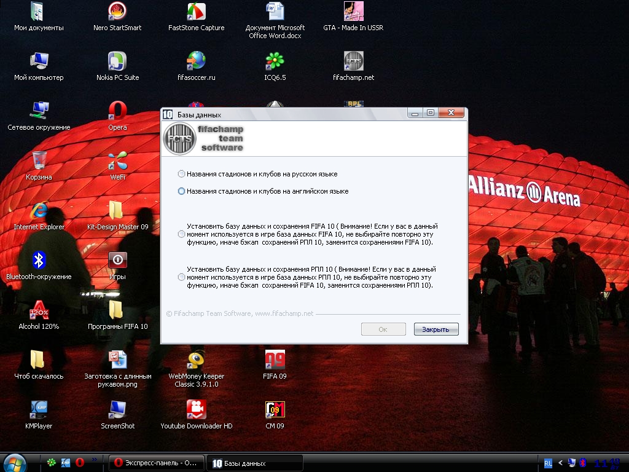The image size is (629, 472).
Task: Open Корзина recycle bin
Action: pos(39,166)
